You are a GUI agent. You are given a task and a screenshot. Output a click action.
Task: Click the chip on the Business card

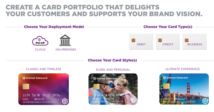pos(186,40)
